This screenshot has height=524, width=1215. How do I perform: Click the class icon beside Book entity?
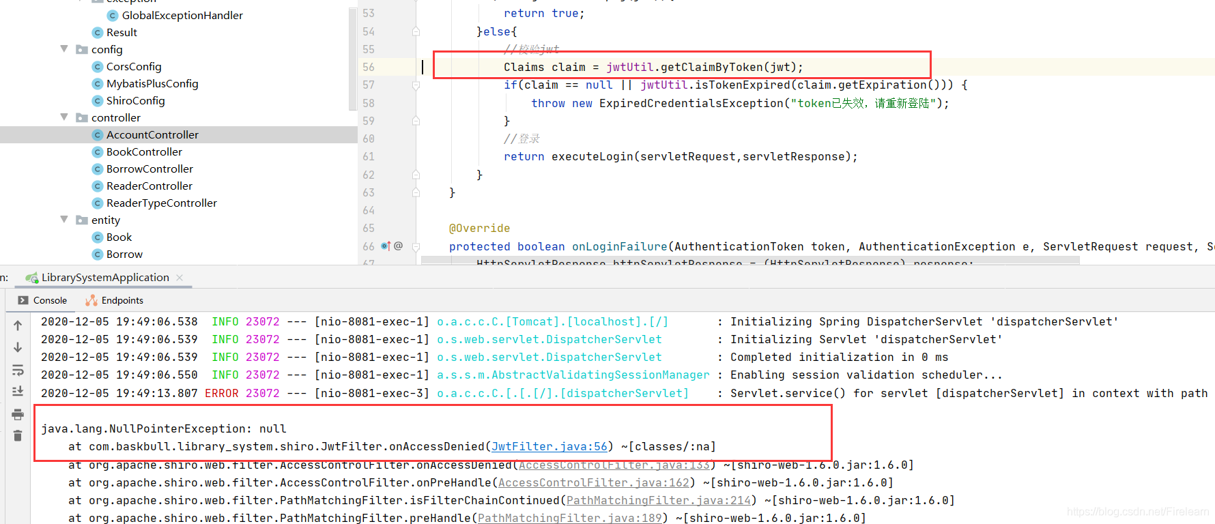[98, 237]
